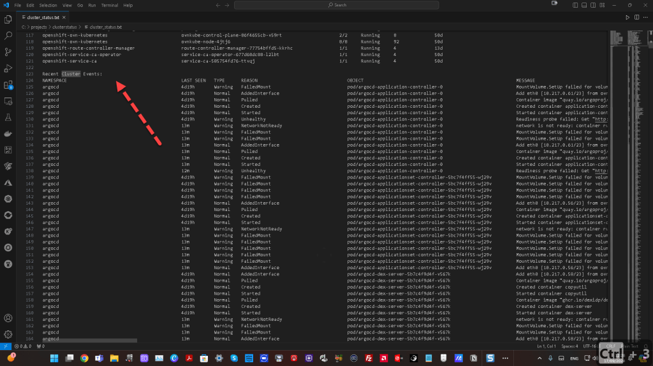Close the cluster_status.txt tab

point(64,17)
